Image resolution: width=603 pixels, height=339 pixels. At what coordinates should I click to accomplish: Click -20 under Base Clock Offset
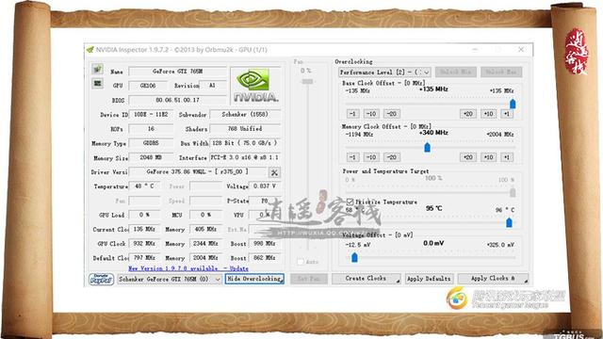pos(392,114)
